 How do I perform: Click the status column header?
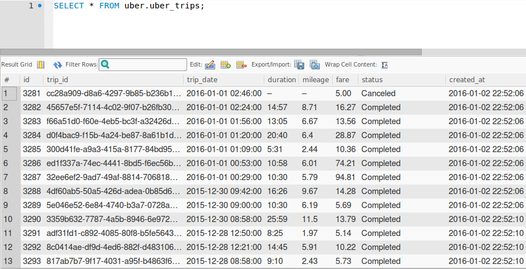(402, 80)
